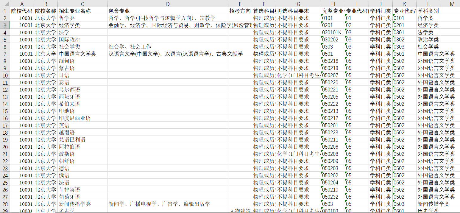Select column A header
This screenshot has width=460, height=213.
pos(22,4)
